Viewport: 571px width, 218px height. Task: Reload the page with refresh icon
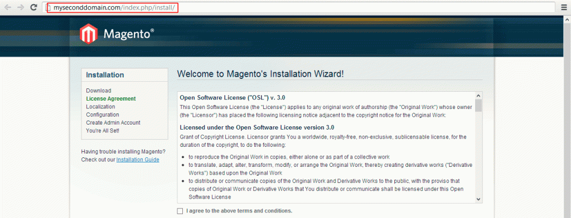pos(33,7)
